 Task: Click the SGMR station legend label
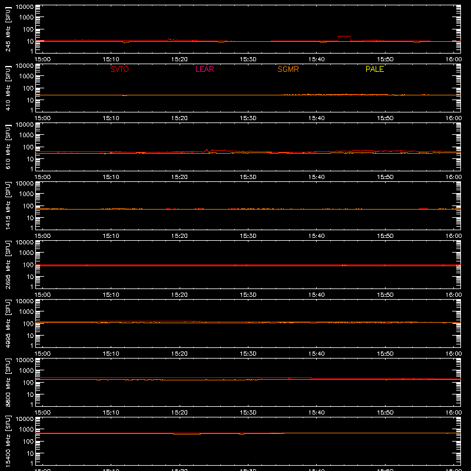click(x=288, y=69)
